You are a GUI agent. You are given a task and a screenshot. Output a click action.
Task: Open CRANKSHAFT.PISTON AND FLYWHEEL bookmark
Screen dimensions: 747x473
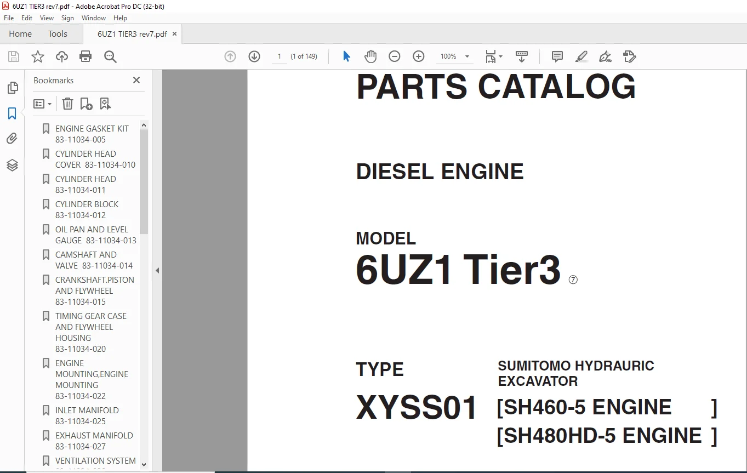[x=95, y=290]
